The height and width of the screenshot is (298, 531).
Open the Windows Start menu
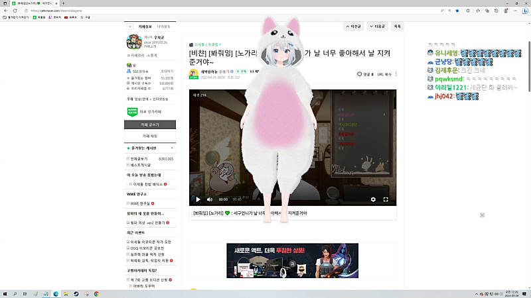pos(5,294)
